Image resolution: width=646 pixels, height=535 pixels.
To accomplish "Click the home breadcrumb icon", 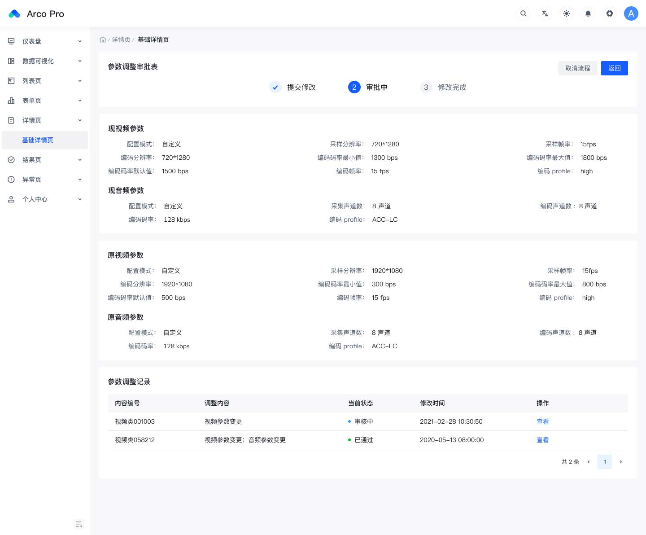I will pos(103,39).
